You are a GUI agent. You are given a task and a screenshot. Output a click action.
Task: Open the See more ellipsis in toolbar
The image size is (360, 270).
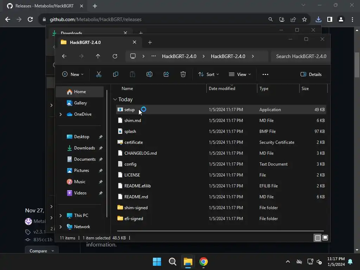265,75
